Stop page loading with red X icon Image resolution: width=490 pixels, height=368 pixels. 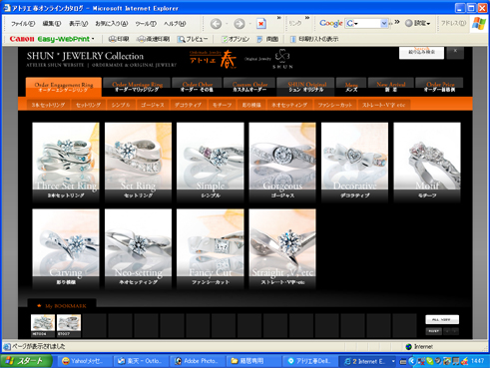(x=261, y=24)
